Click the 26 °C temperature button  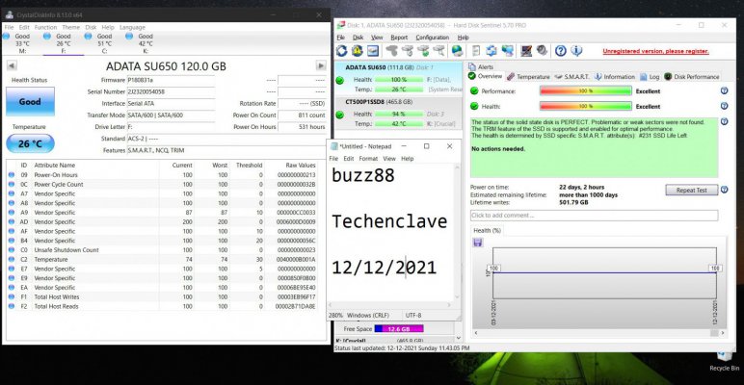[x=31, y=143]
